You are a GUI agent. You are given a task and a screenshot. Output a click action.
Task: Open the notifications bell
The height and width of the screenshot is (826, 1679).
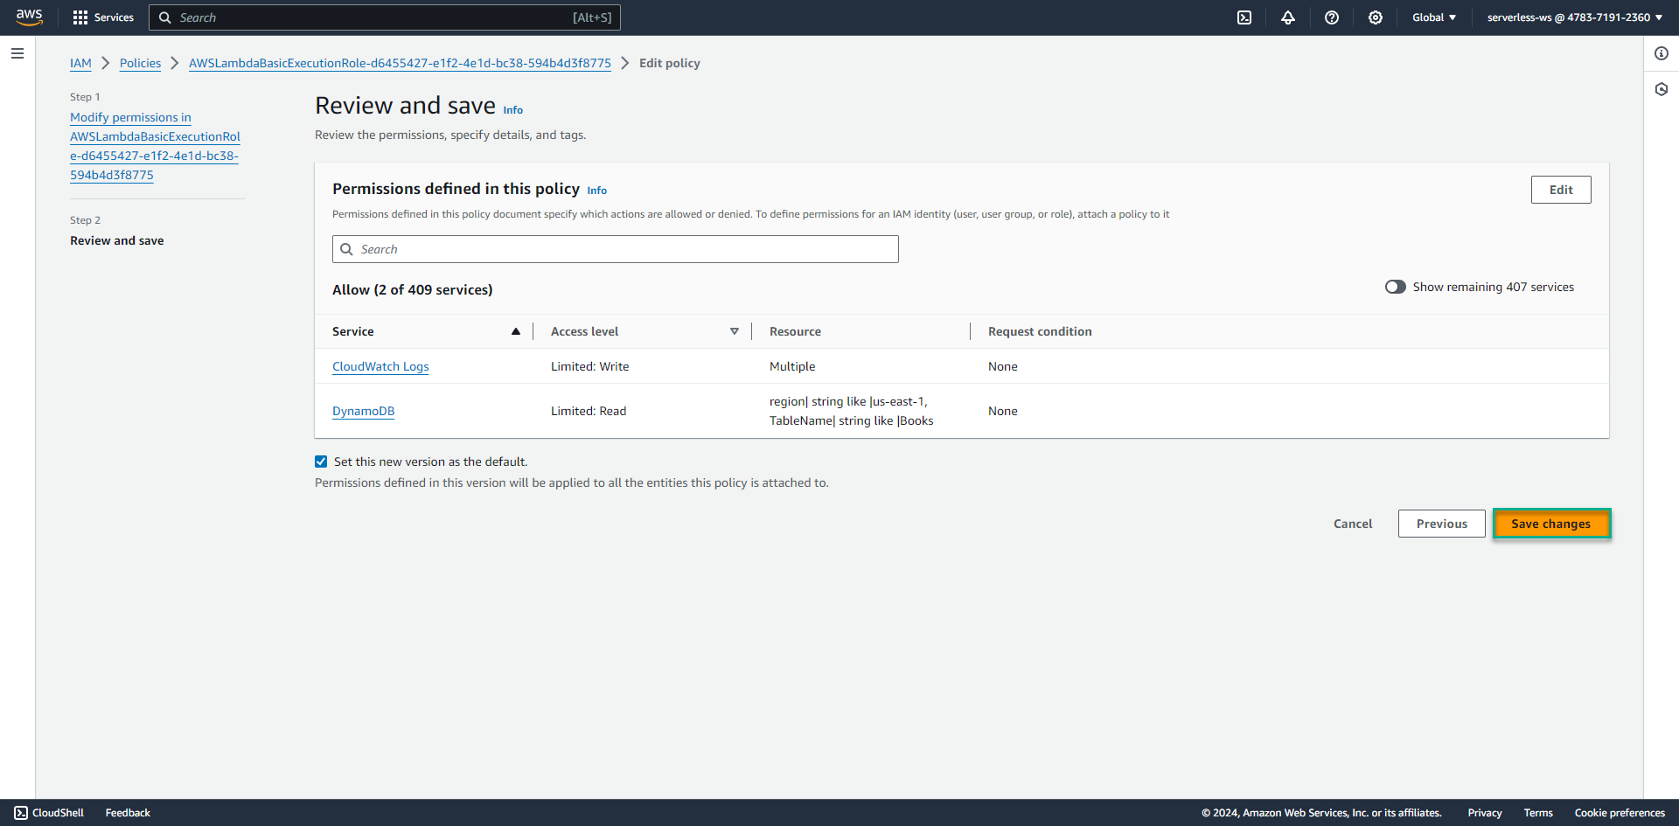point(1288,17)
